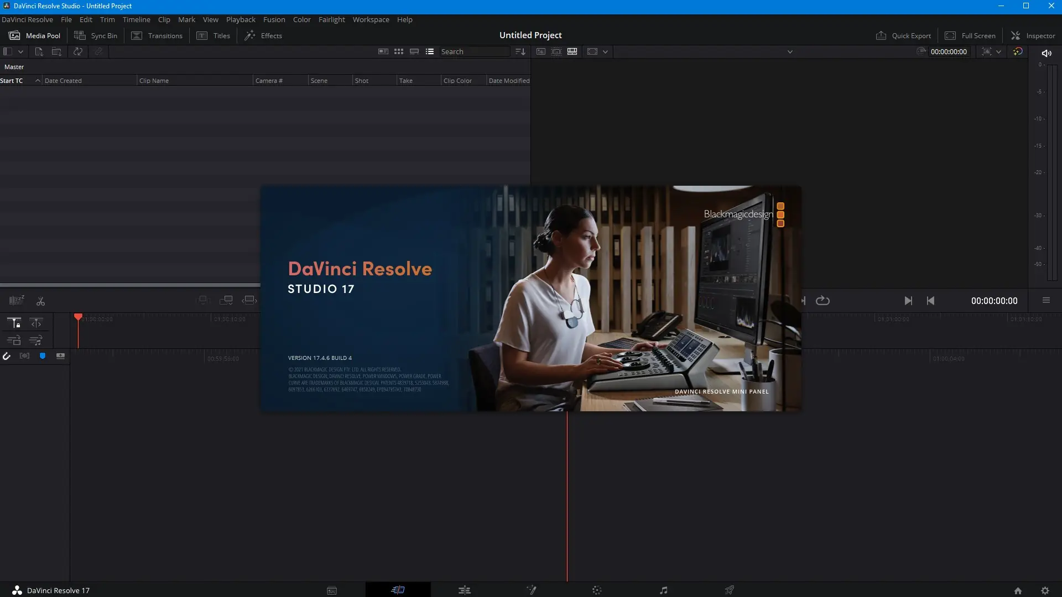
Task: Open the Inspector panel
Action: 1033,35
